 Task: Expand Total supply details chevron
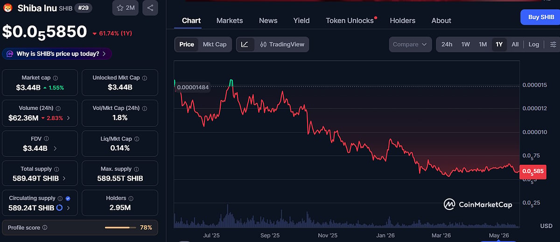[x=64, y=178]
